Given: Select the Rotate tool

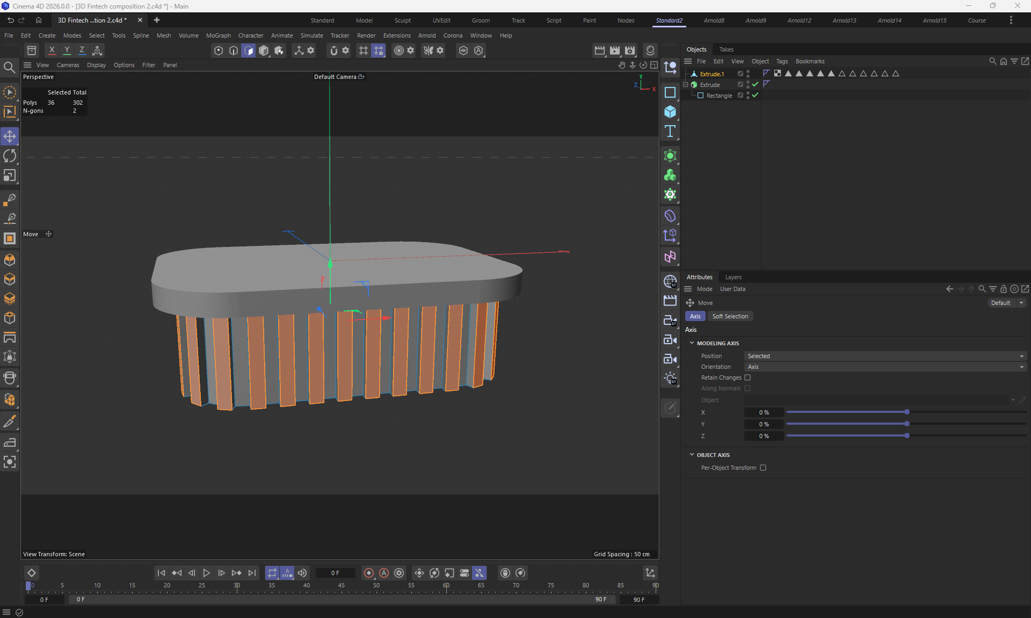Looking at the screenshot, I should click(x=10, y=156).
